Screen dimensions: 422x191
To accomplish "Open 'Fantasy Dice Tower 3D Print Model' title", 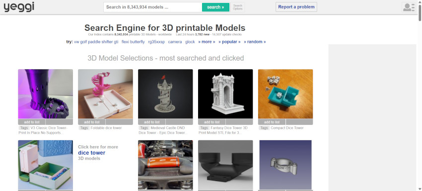I will 223,130.
